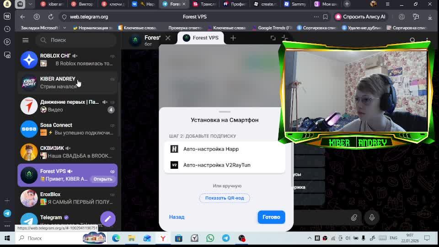Open the EroxBlox chat
The width and height of the screenshot is (439, 247).
(68, 198)
